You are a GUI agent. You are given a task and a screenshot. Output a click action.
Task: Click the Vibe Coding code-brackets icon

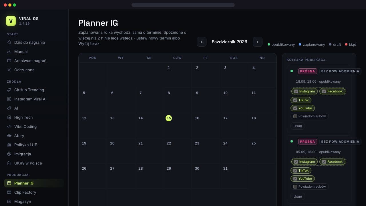click(9, 126)
